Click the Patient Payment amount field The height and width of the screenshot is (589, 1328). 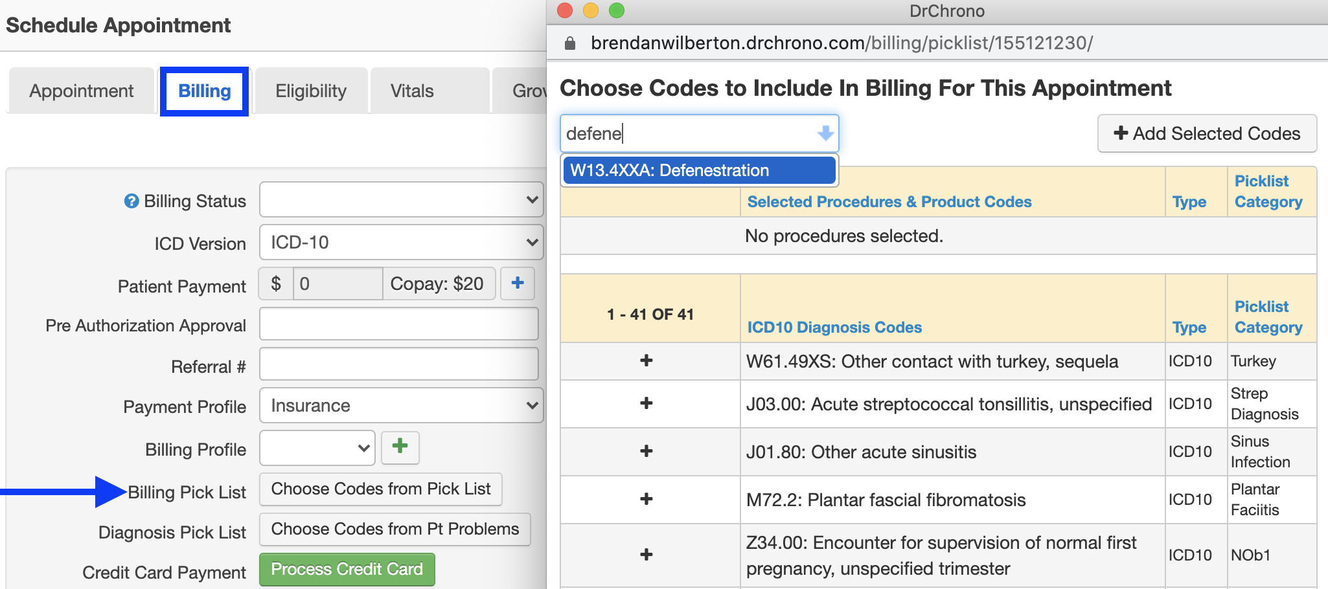coord(338,283)
